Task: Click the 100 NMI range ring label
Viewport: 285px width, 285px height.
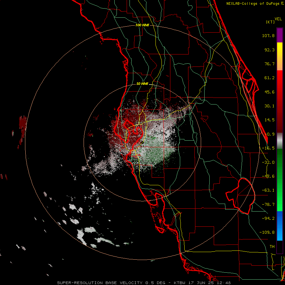Action: coord(142,25)
